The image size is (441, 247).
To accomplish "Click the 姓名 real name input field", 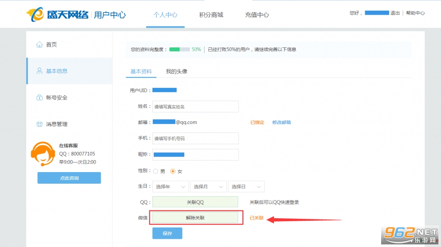I will click(196, 106).
